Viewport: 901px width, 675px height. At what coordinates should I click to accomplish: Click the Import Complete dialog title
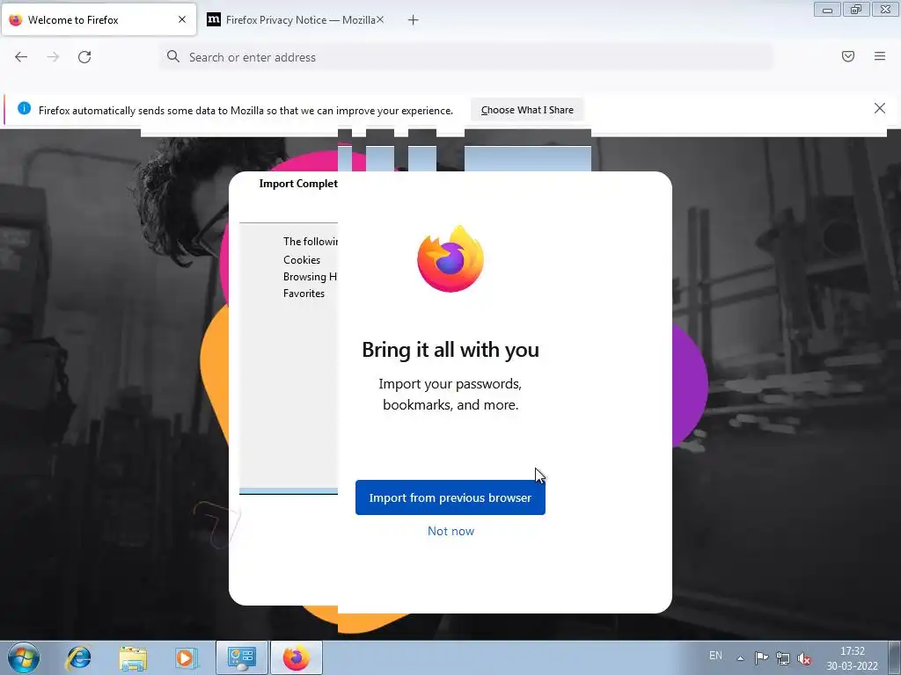click(298, 184)
